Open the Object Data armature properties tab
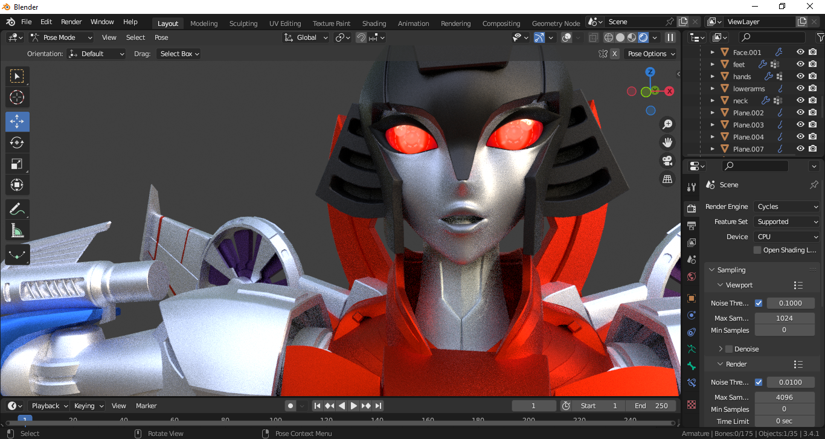825x439 pixels. point(692,349)
